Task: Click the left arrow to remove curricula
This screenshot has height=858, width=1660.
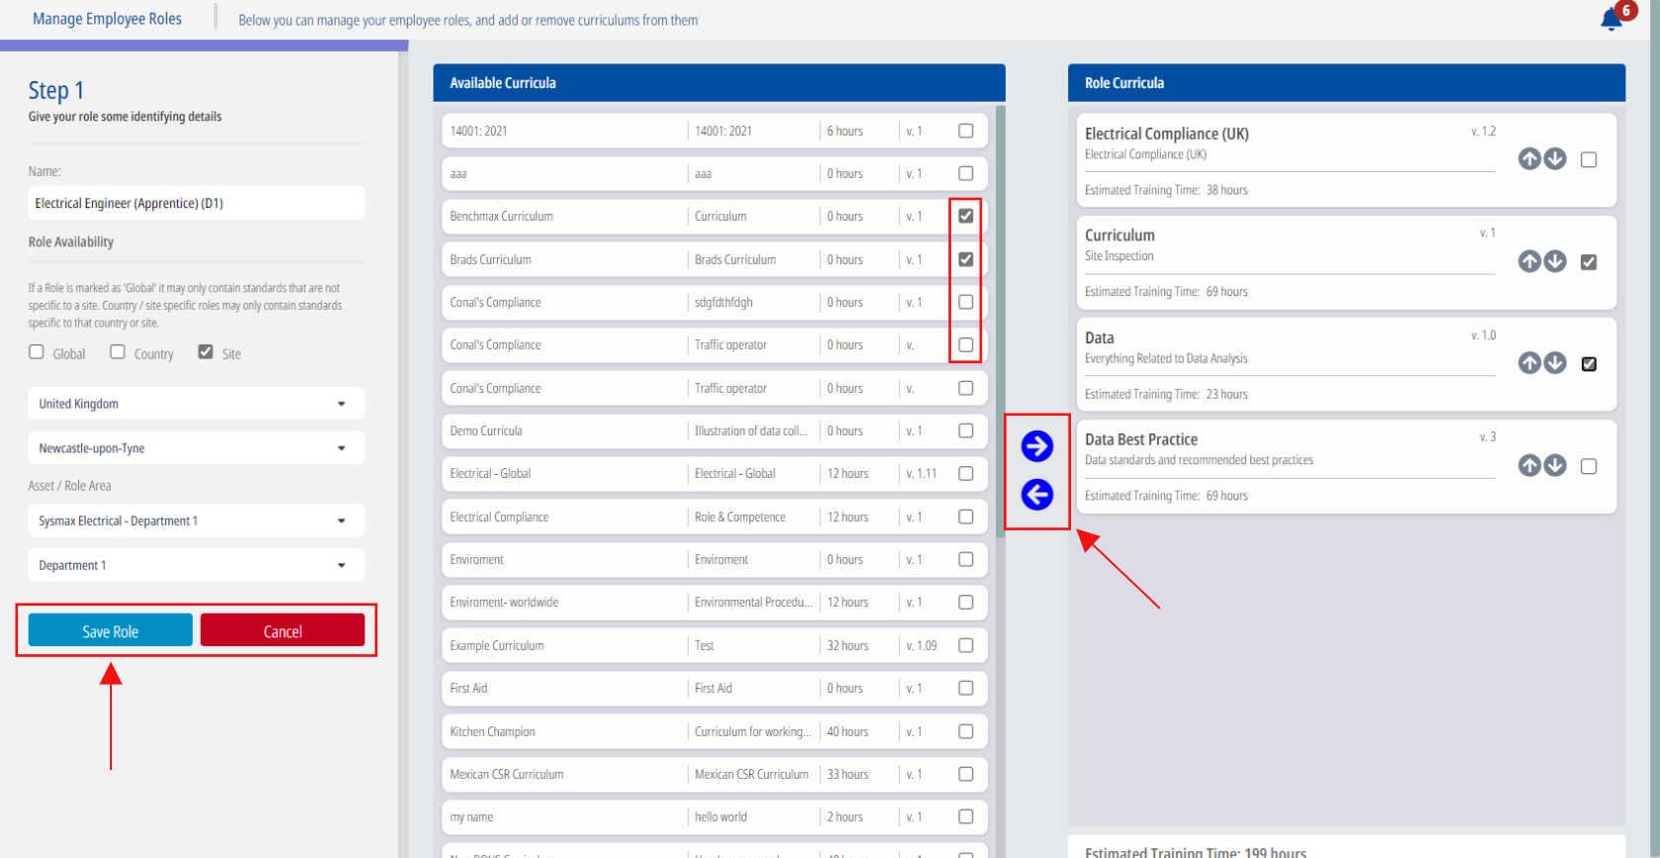Action: (1036, 494)
